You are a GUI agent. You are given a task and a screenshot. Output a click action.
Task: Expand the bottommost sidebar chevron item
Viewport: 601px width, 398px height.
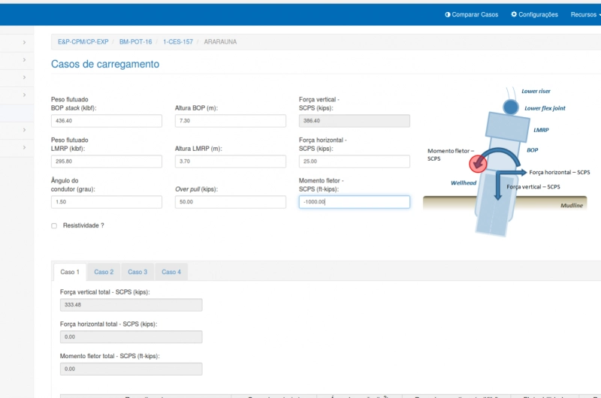click(x=24, y=147)
